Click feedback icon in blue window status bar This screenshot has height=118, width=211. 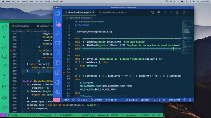point(184,100)
